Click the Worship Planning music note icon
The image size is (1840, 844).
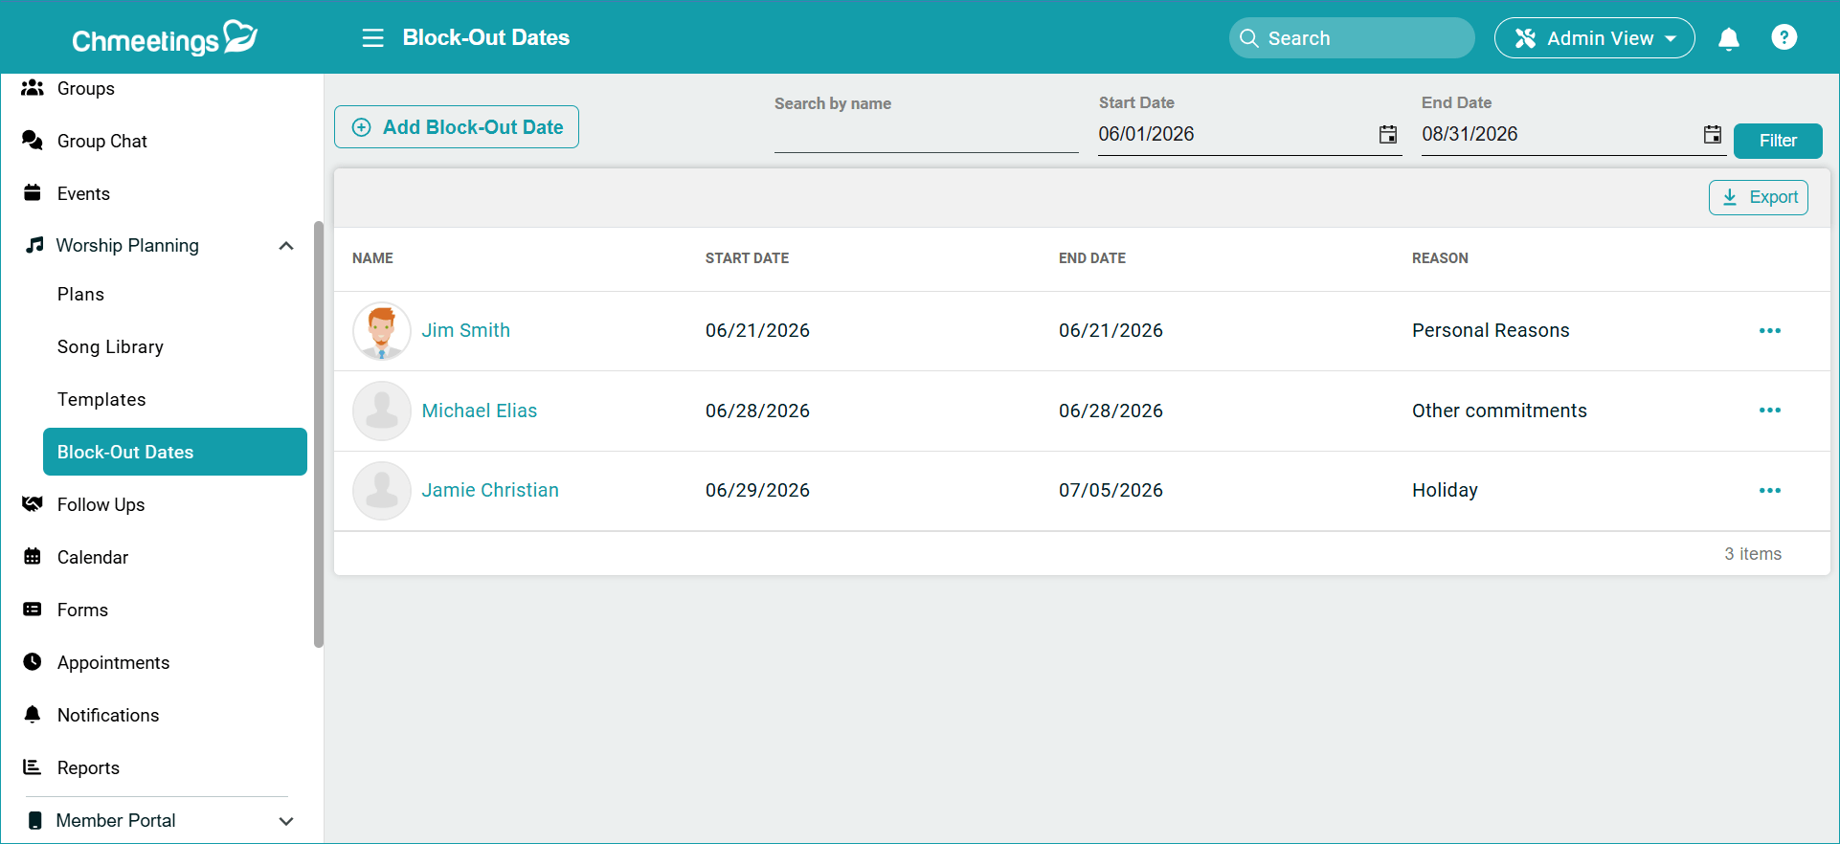pos(34,245)
